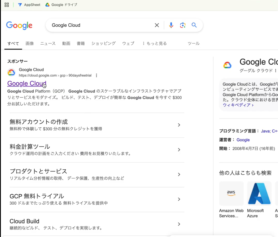The image size is (278, 237).
Task: Click chevron for Cloud Build row
Action: coord(179,224)
